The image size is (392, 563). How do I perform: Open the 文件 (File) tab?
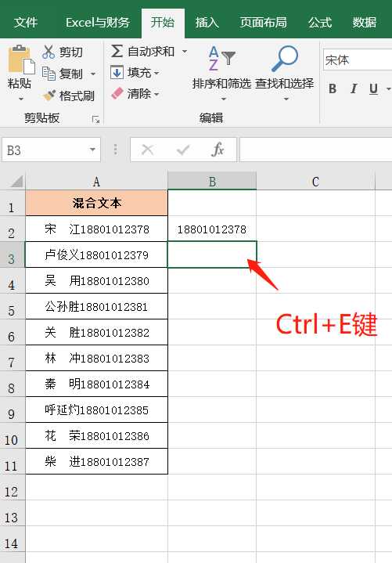(x=26, y=22)
